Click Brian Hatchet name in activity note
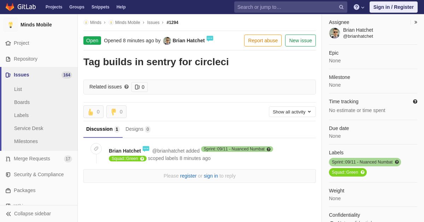This screenshot has height=222, width=424. pyautogui.click(x=125, y=151)
